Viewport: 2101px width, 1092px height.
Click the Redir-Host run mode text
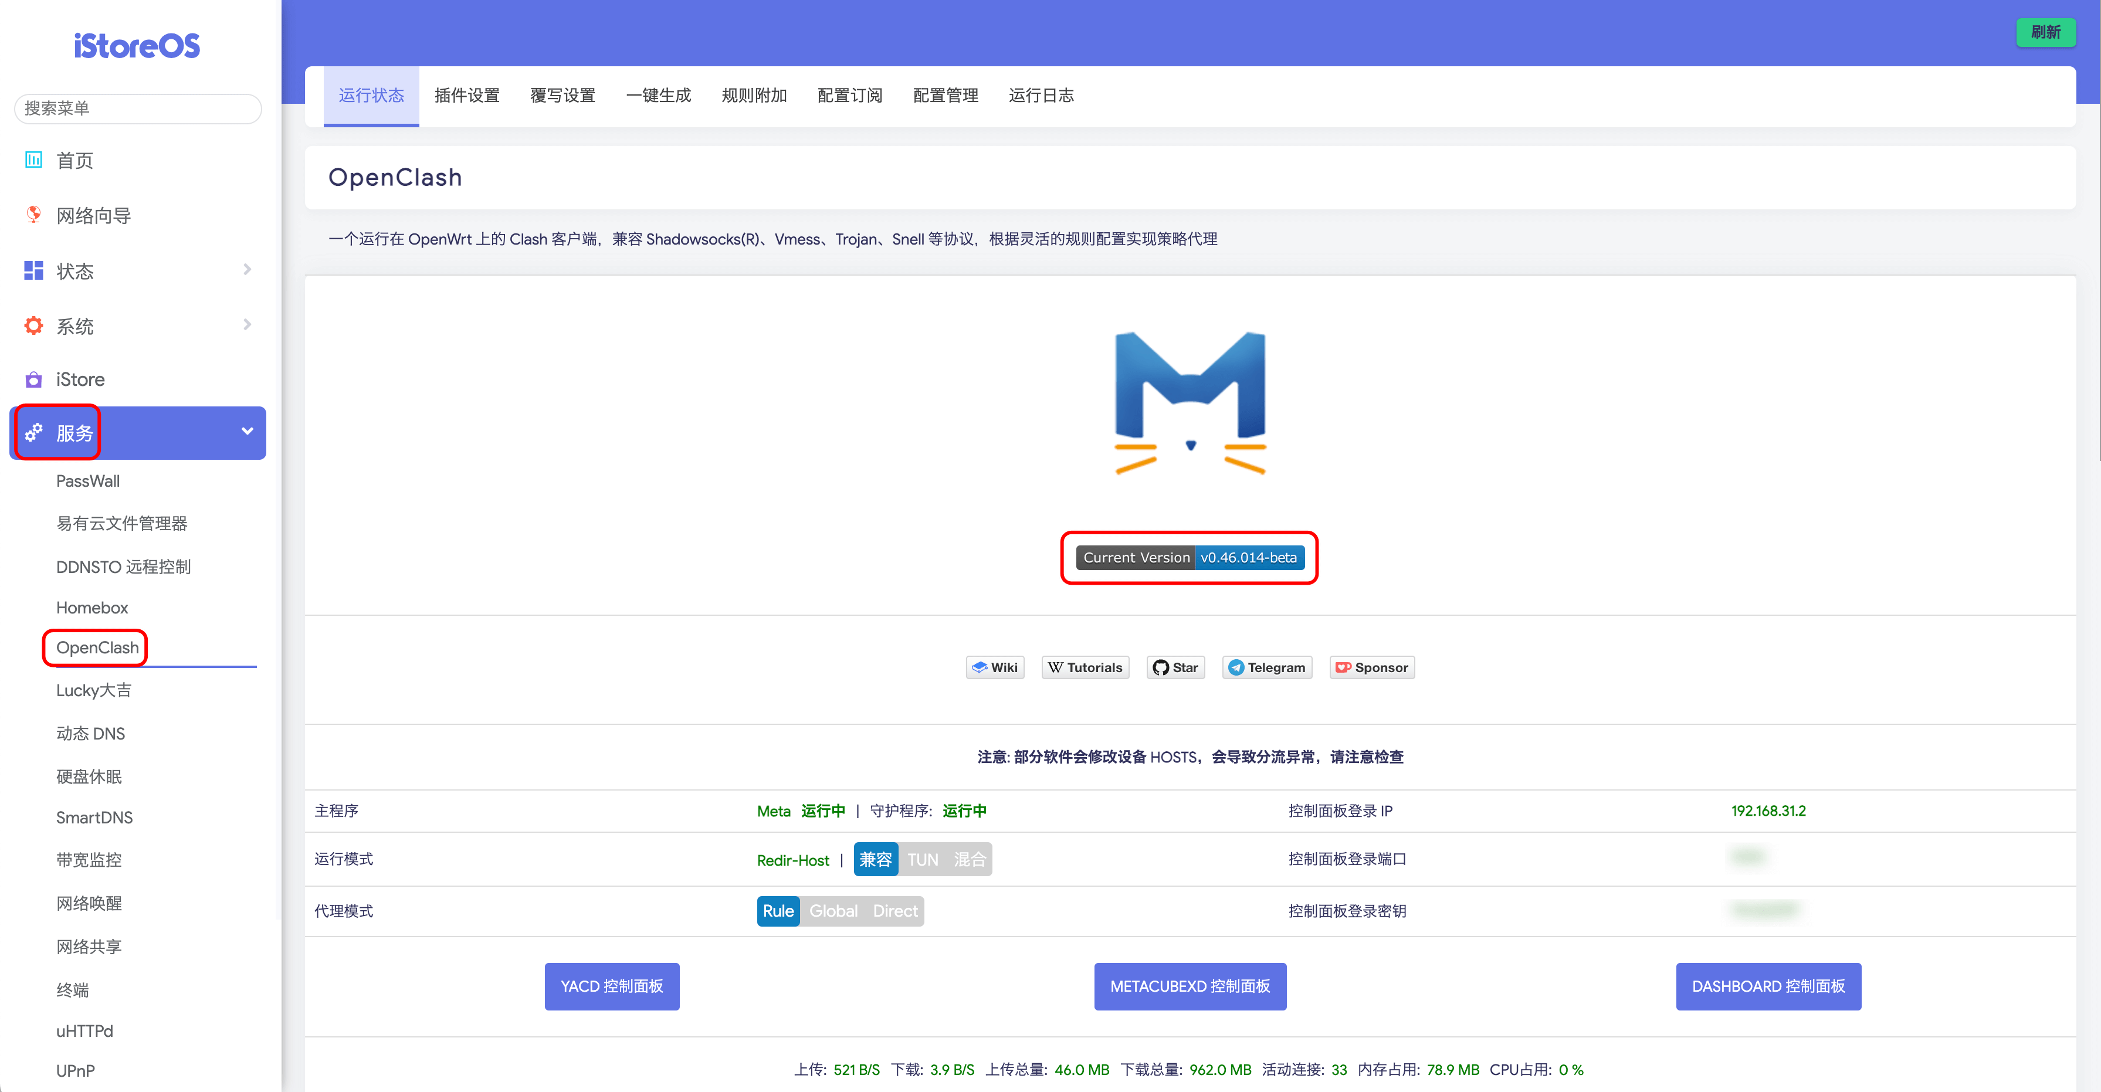(x=793, y=860)
